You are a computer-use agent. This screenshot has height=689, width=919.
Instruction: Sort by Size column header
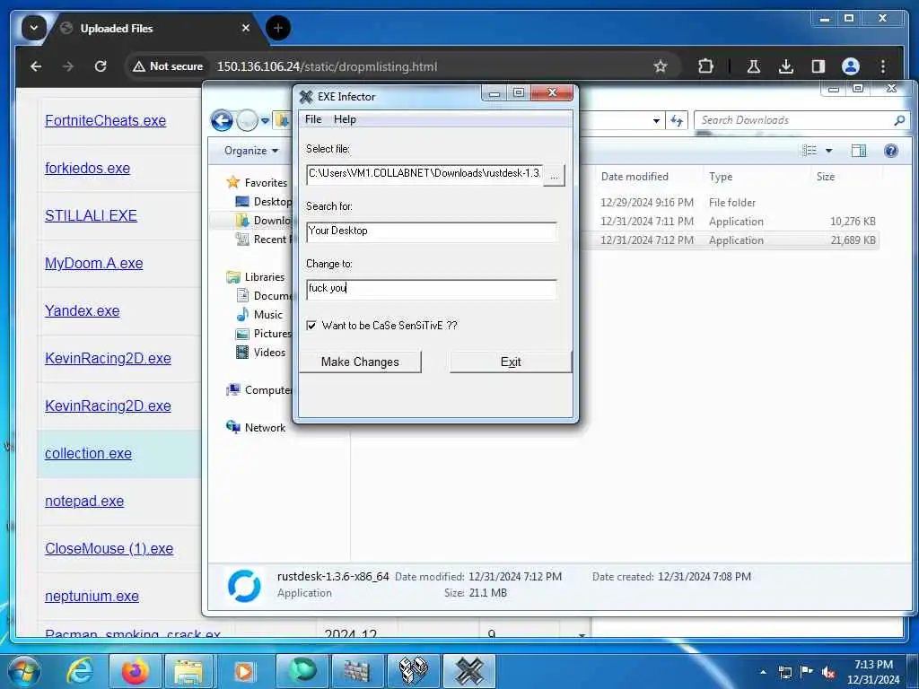tap(826, 177)
